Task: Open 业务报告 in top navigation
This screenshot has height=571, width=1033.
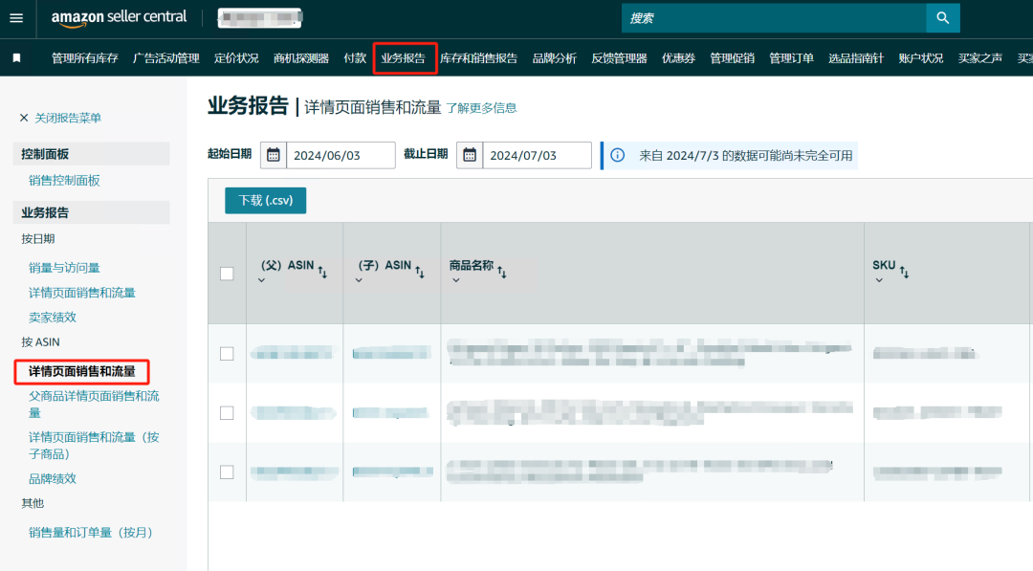Action: pos(404,58)
